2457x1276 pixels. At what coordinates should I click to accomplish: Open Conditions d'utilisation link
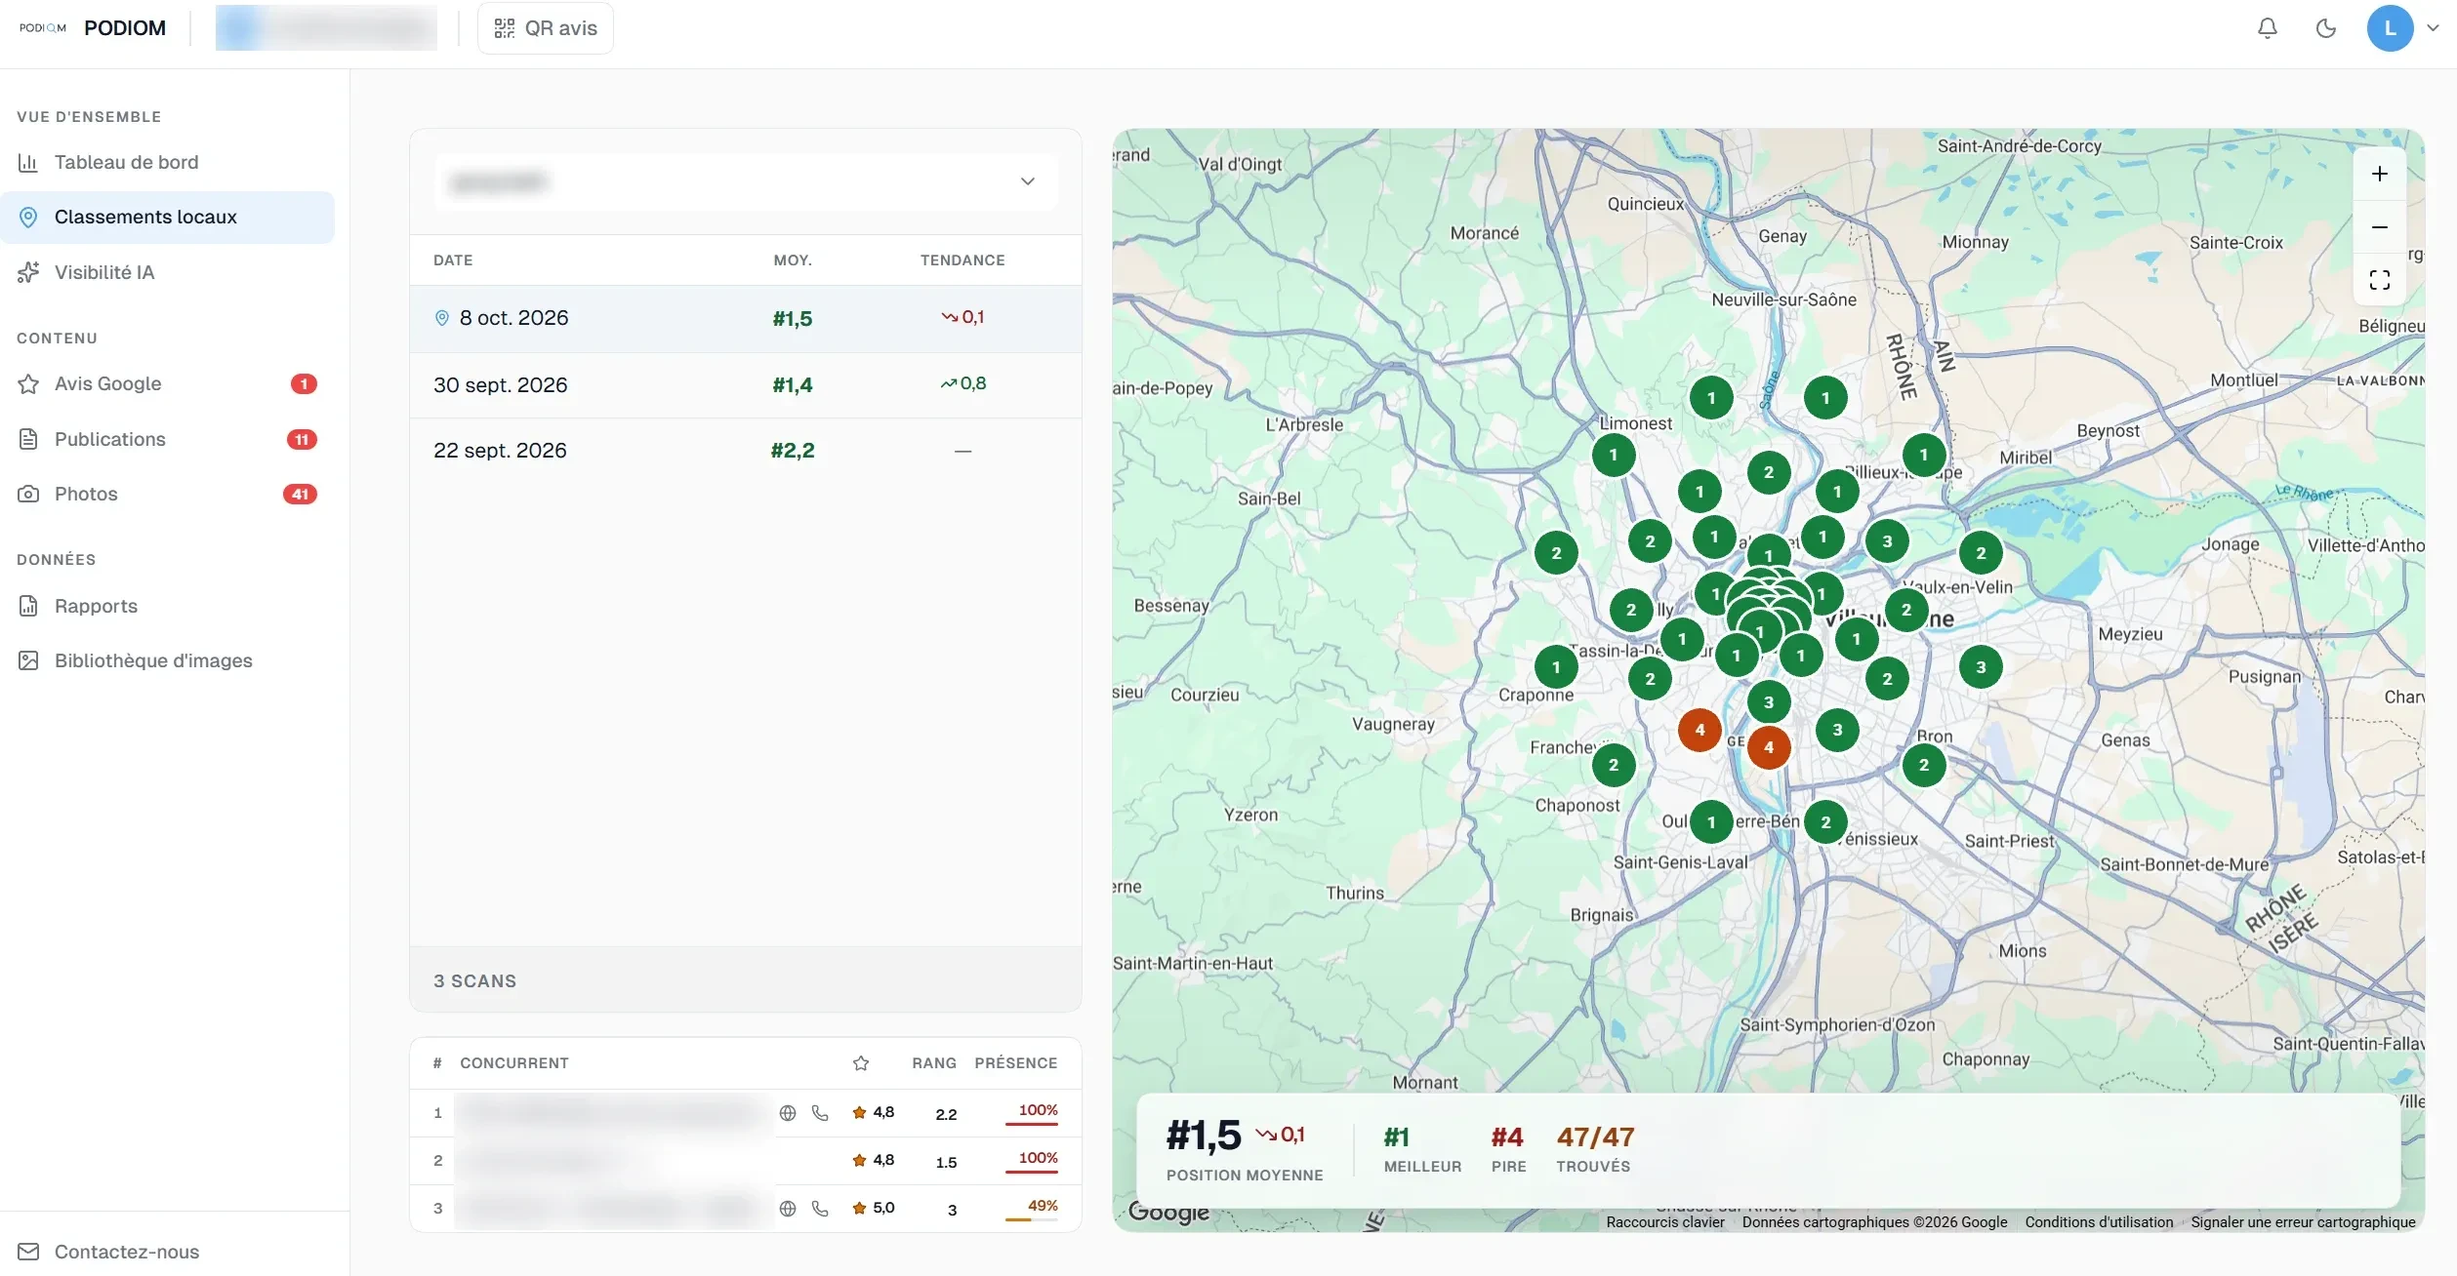click(x=2098, y=1222)
